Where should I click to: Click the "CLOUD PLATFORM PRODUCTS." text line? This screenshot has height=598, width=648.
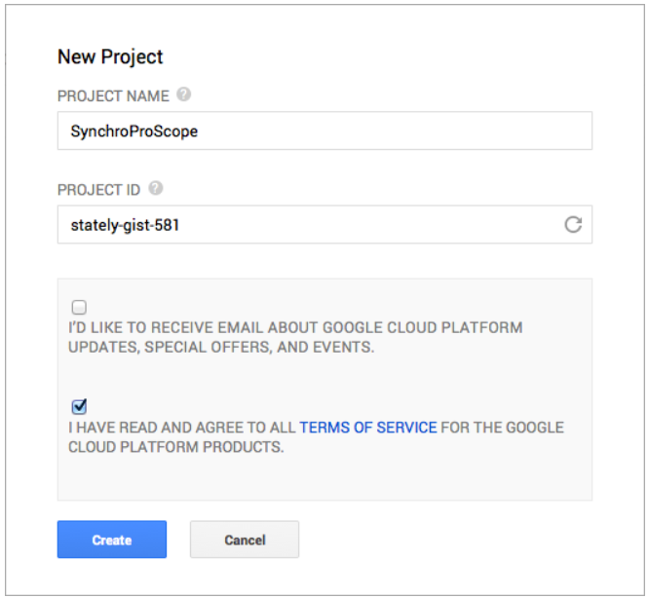tap(175, 447)
